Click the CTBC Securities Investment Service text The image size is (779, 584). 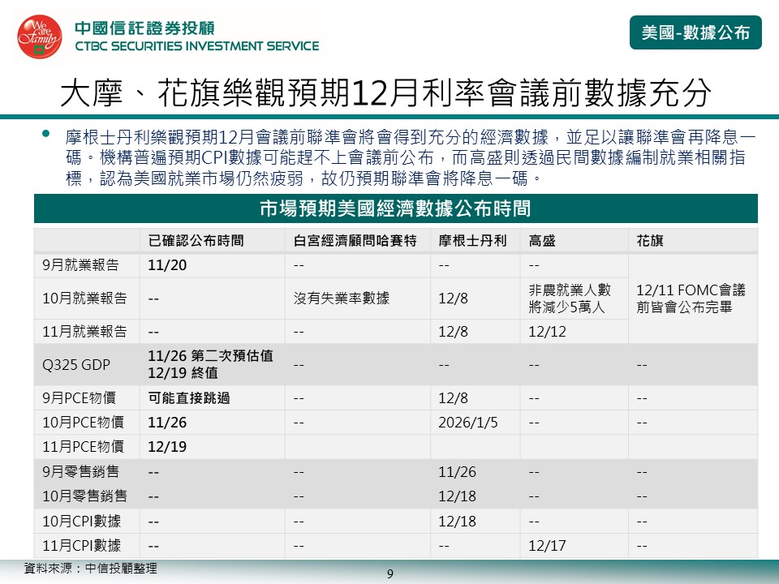[197, 46]
